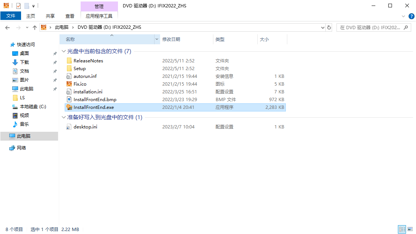
Task: Switch to the 查看 ribbon tab
Action: [x=70, y=16]
